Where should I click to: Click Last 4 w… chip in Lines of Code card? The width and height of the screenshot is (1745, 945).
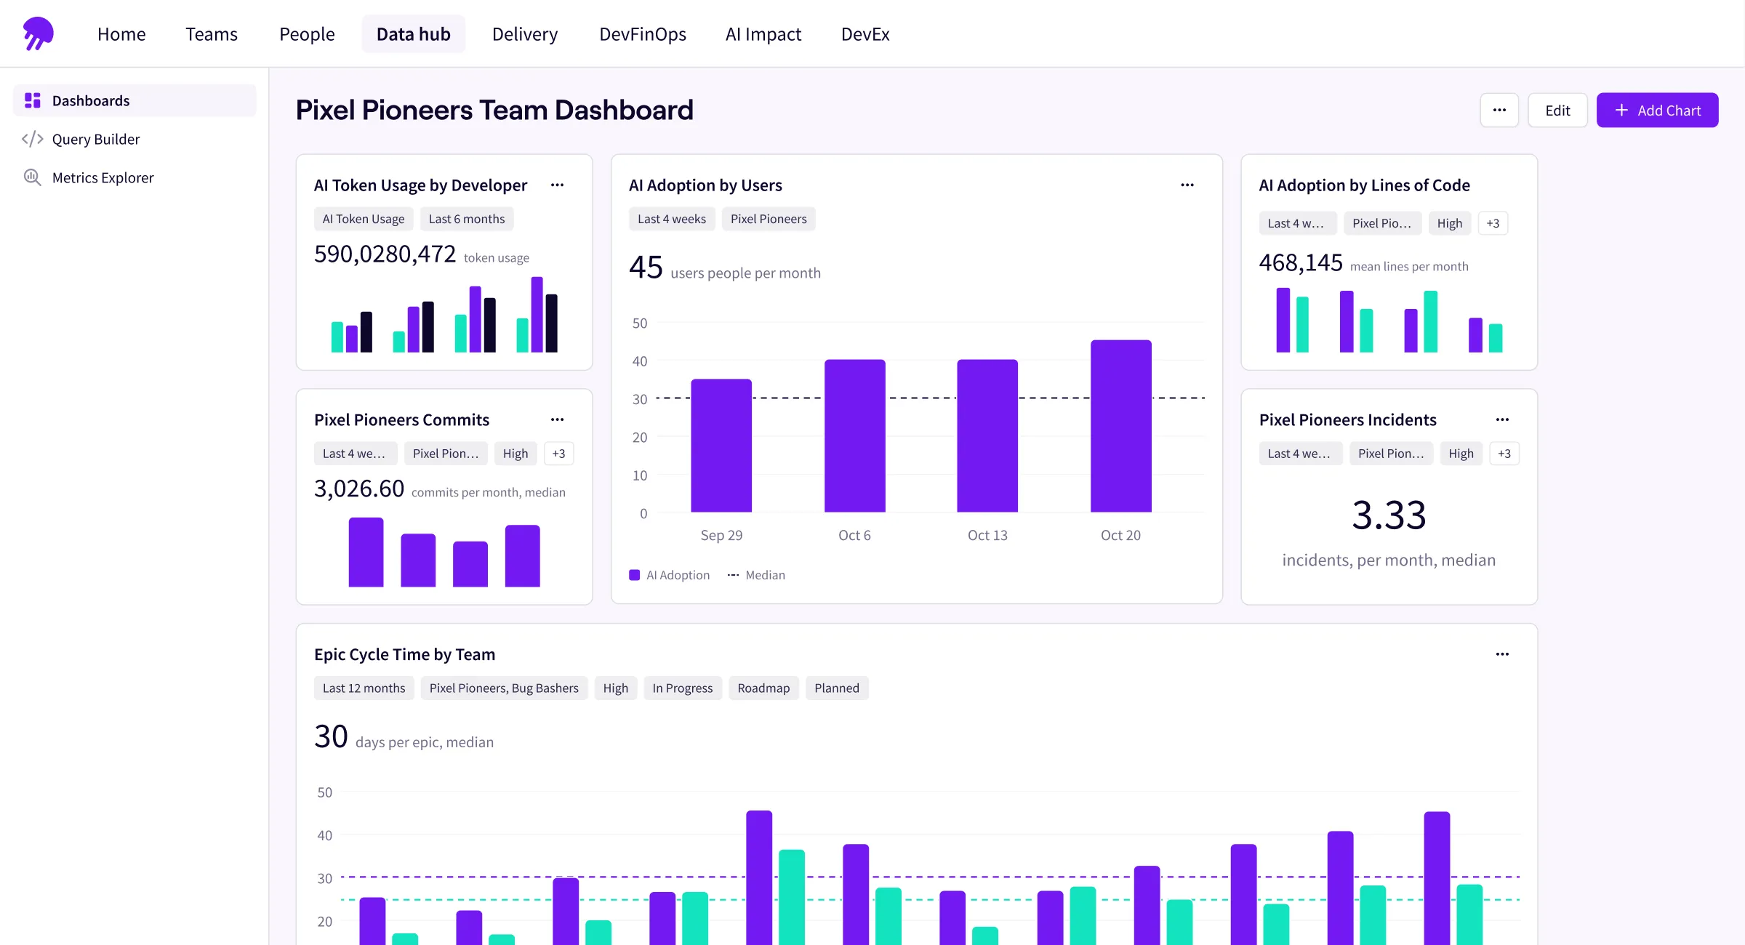pos(1297,223)
